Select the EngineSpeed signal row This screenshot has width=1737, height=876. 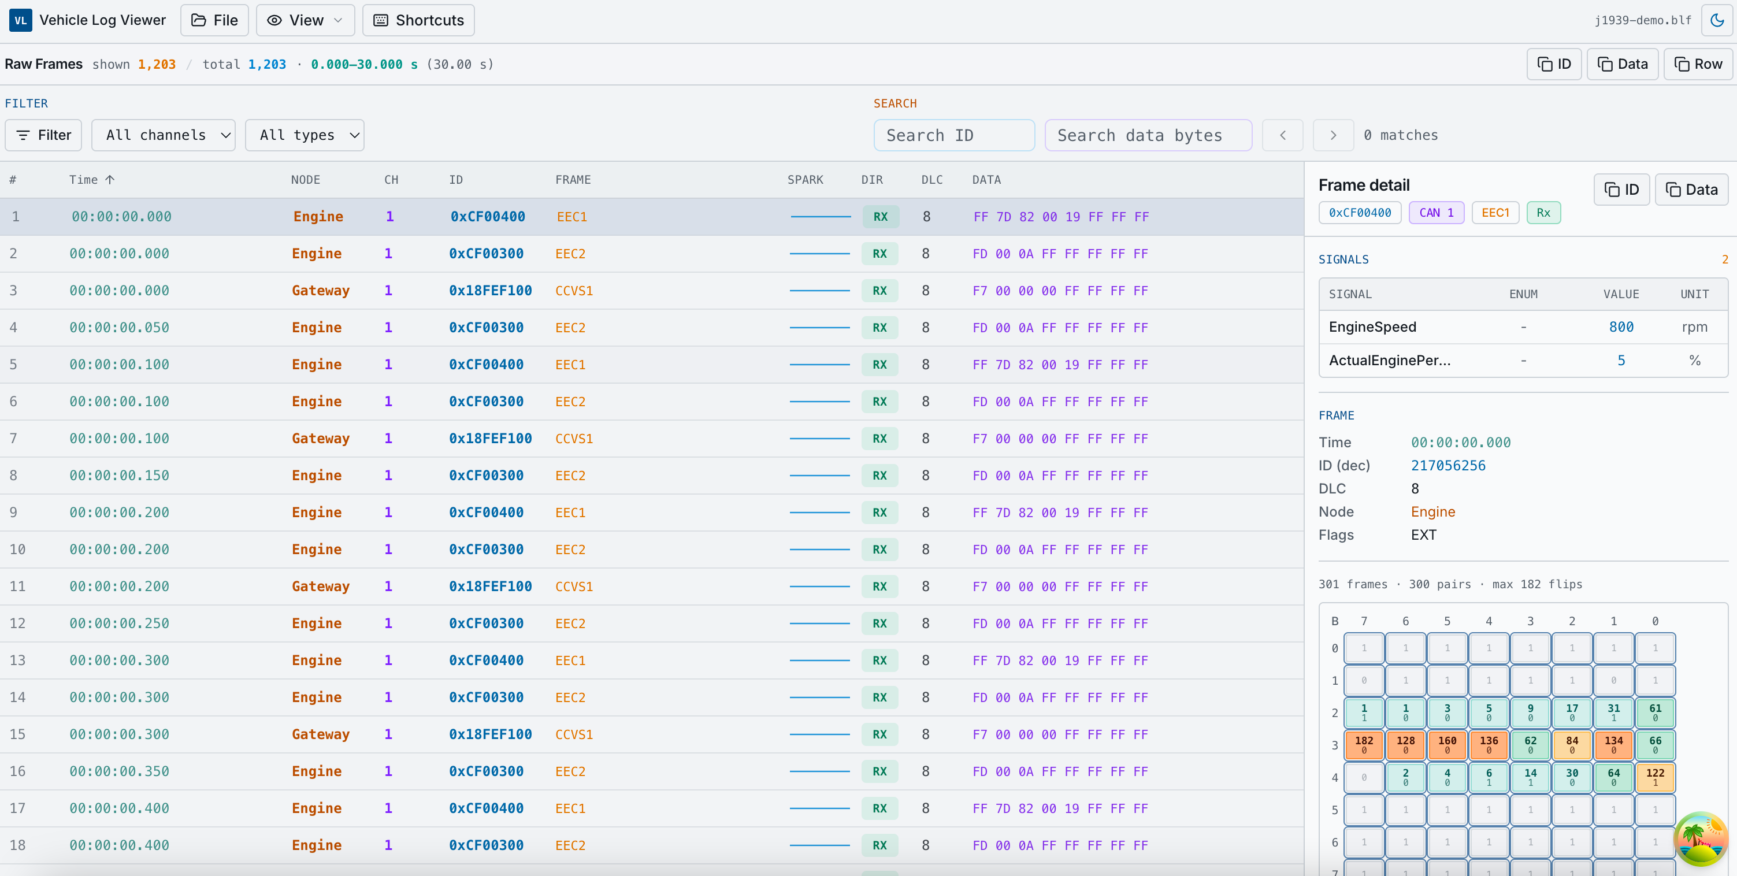pyautogui.click(x=1523, y=327)
